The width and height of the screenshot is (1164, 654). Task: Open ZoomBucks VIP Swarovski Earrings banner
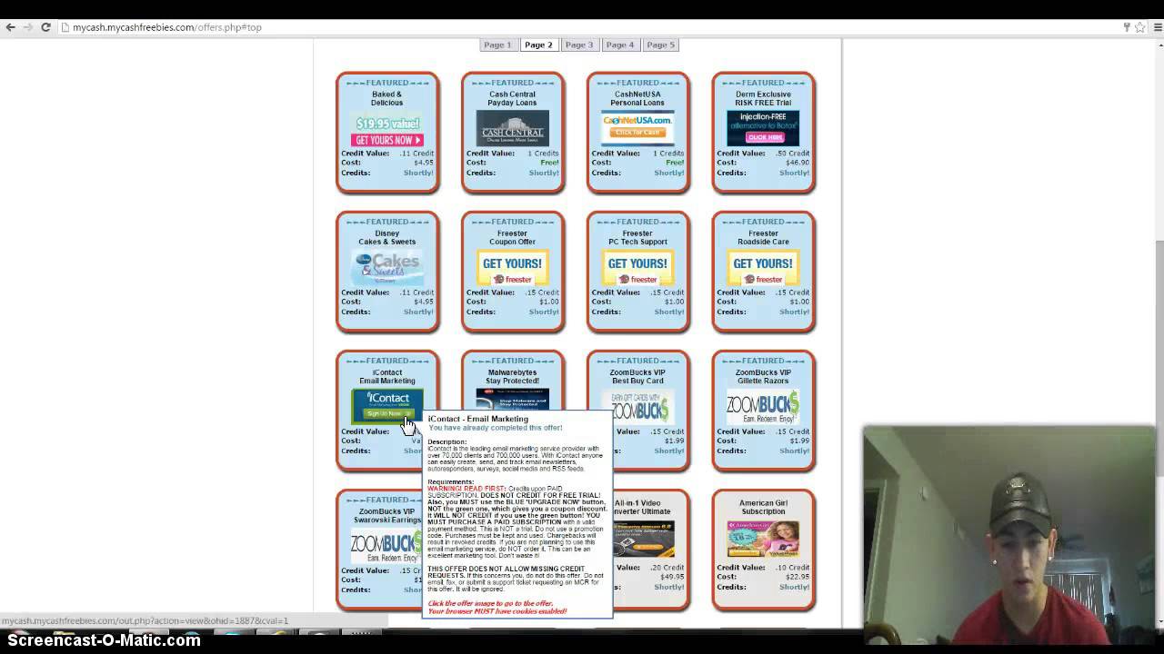(386, 546)
